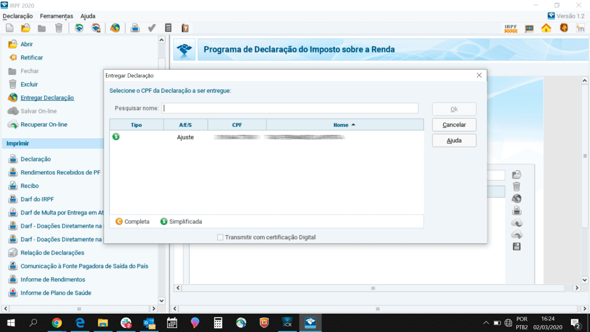Open the Ferramentas menu
The height and width of the screenshot is (332, 590).
[x=56, y=16]
